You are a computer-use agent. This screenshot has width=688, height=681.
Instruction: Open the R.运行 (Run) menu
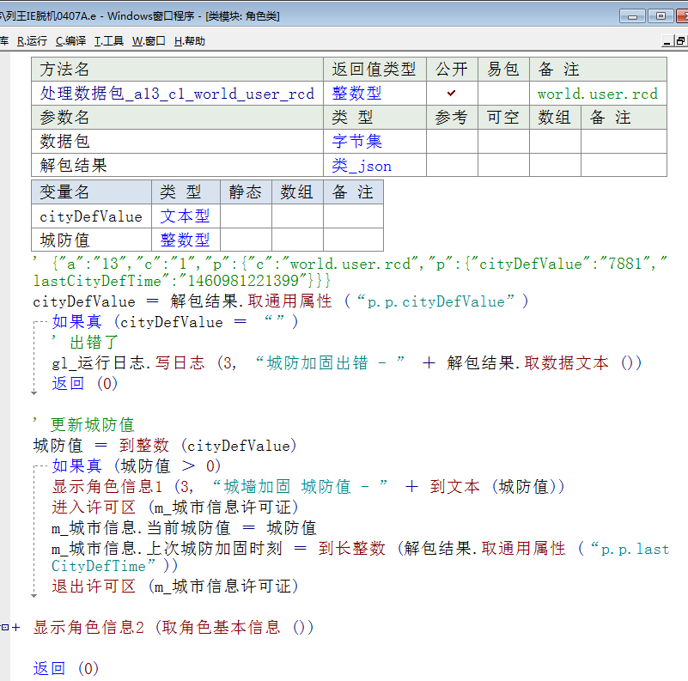32,40
